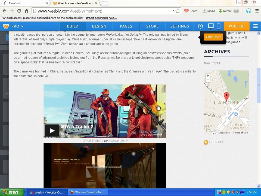Click the Eklecty-City.fr caption link
Image resolution: width=261 pixels, height=196 pixels.
tap(118, 141)
